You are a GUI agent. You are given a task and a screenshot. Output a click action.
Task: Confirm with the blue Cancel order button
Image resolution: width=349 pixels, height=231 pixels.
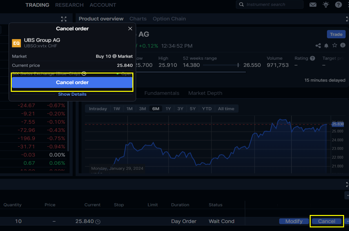(x=72, y=82)
